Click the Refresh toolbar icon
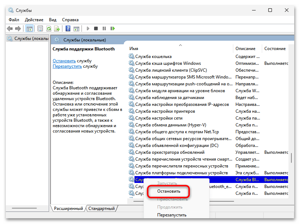Viewport: 300px width, 224px height. click(x=49, y=29)
